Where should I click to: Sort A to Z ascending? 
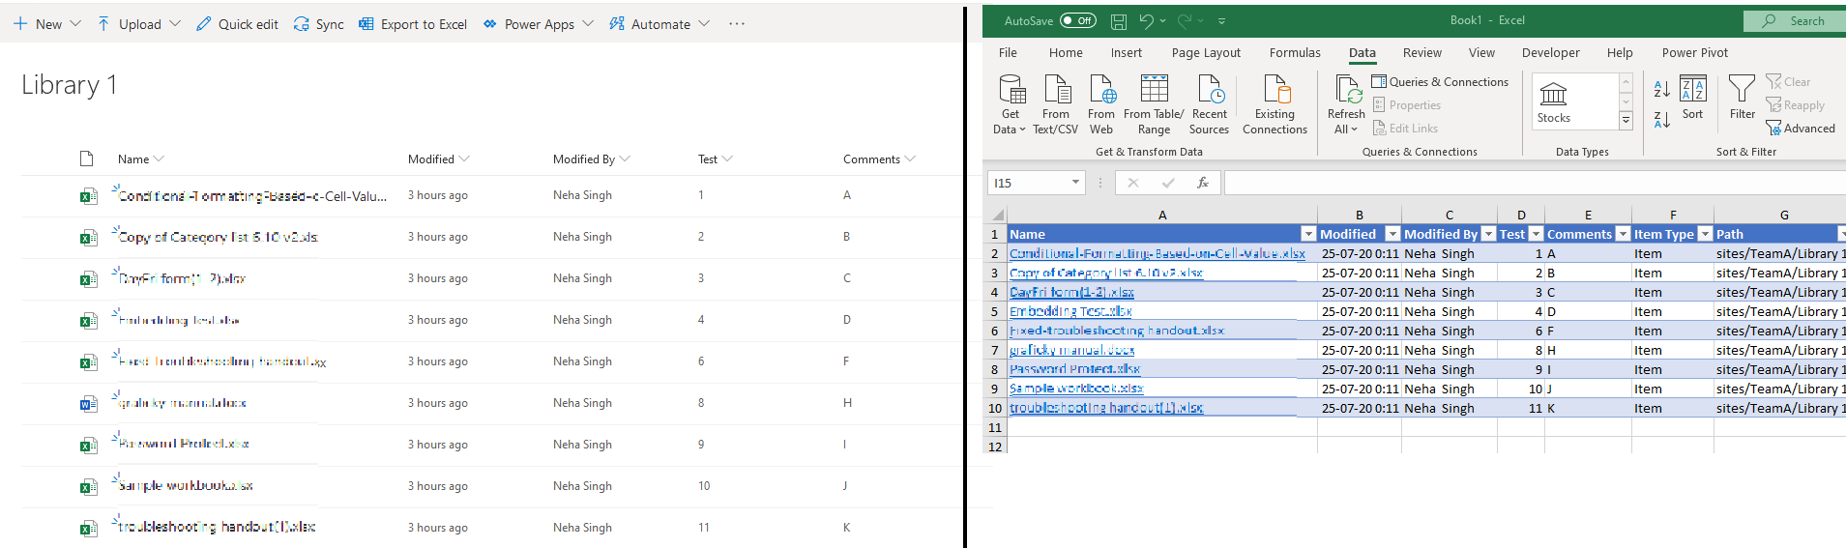click(1662, 89)
